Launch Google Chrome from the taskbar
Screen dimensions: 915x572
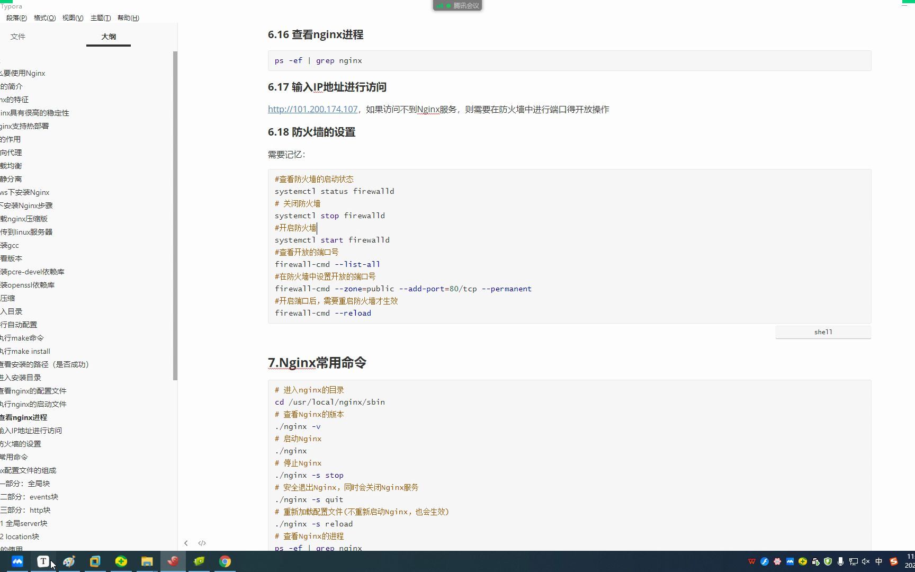pos(225,561)
